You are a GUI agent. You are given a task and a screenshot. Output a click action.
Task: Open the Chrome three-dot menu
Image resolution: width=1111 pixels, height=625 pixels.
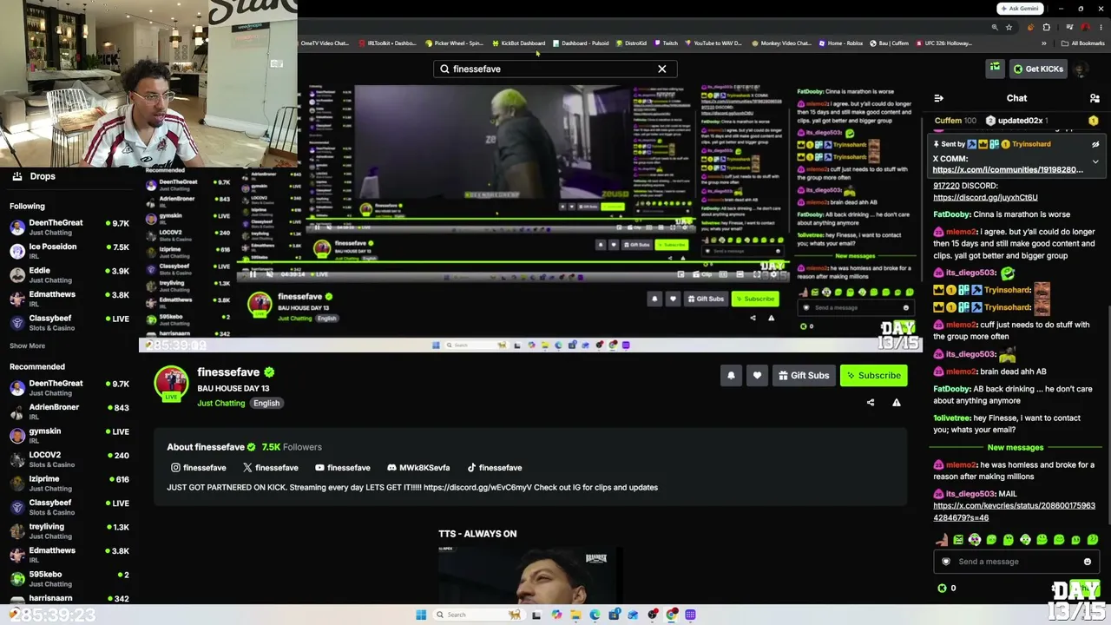[1101, 27]
